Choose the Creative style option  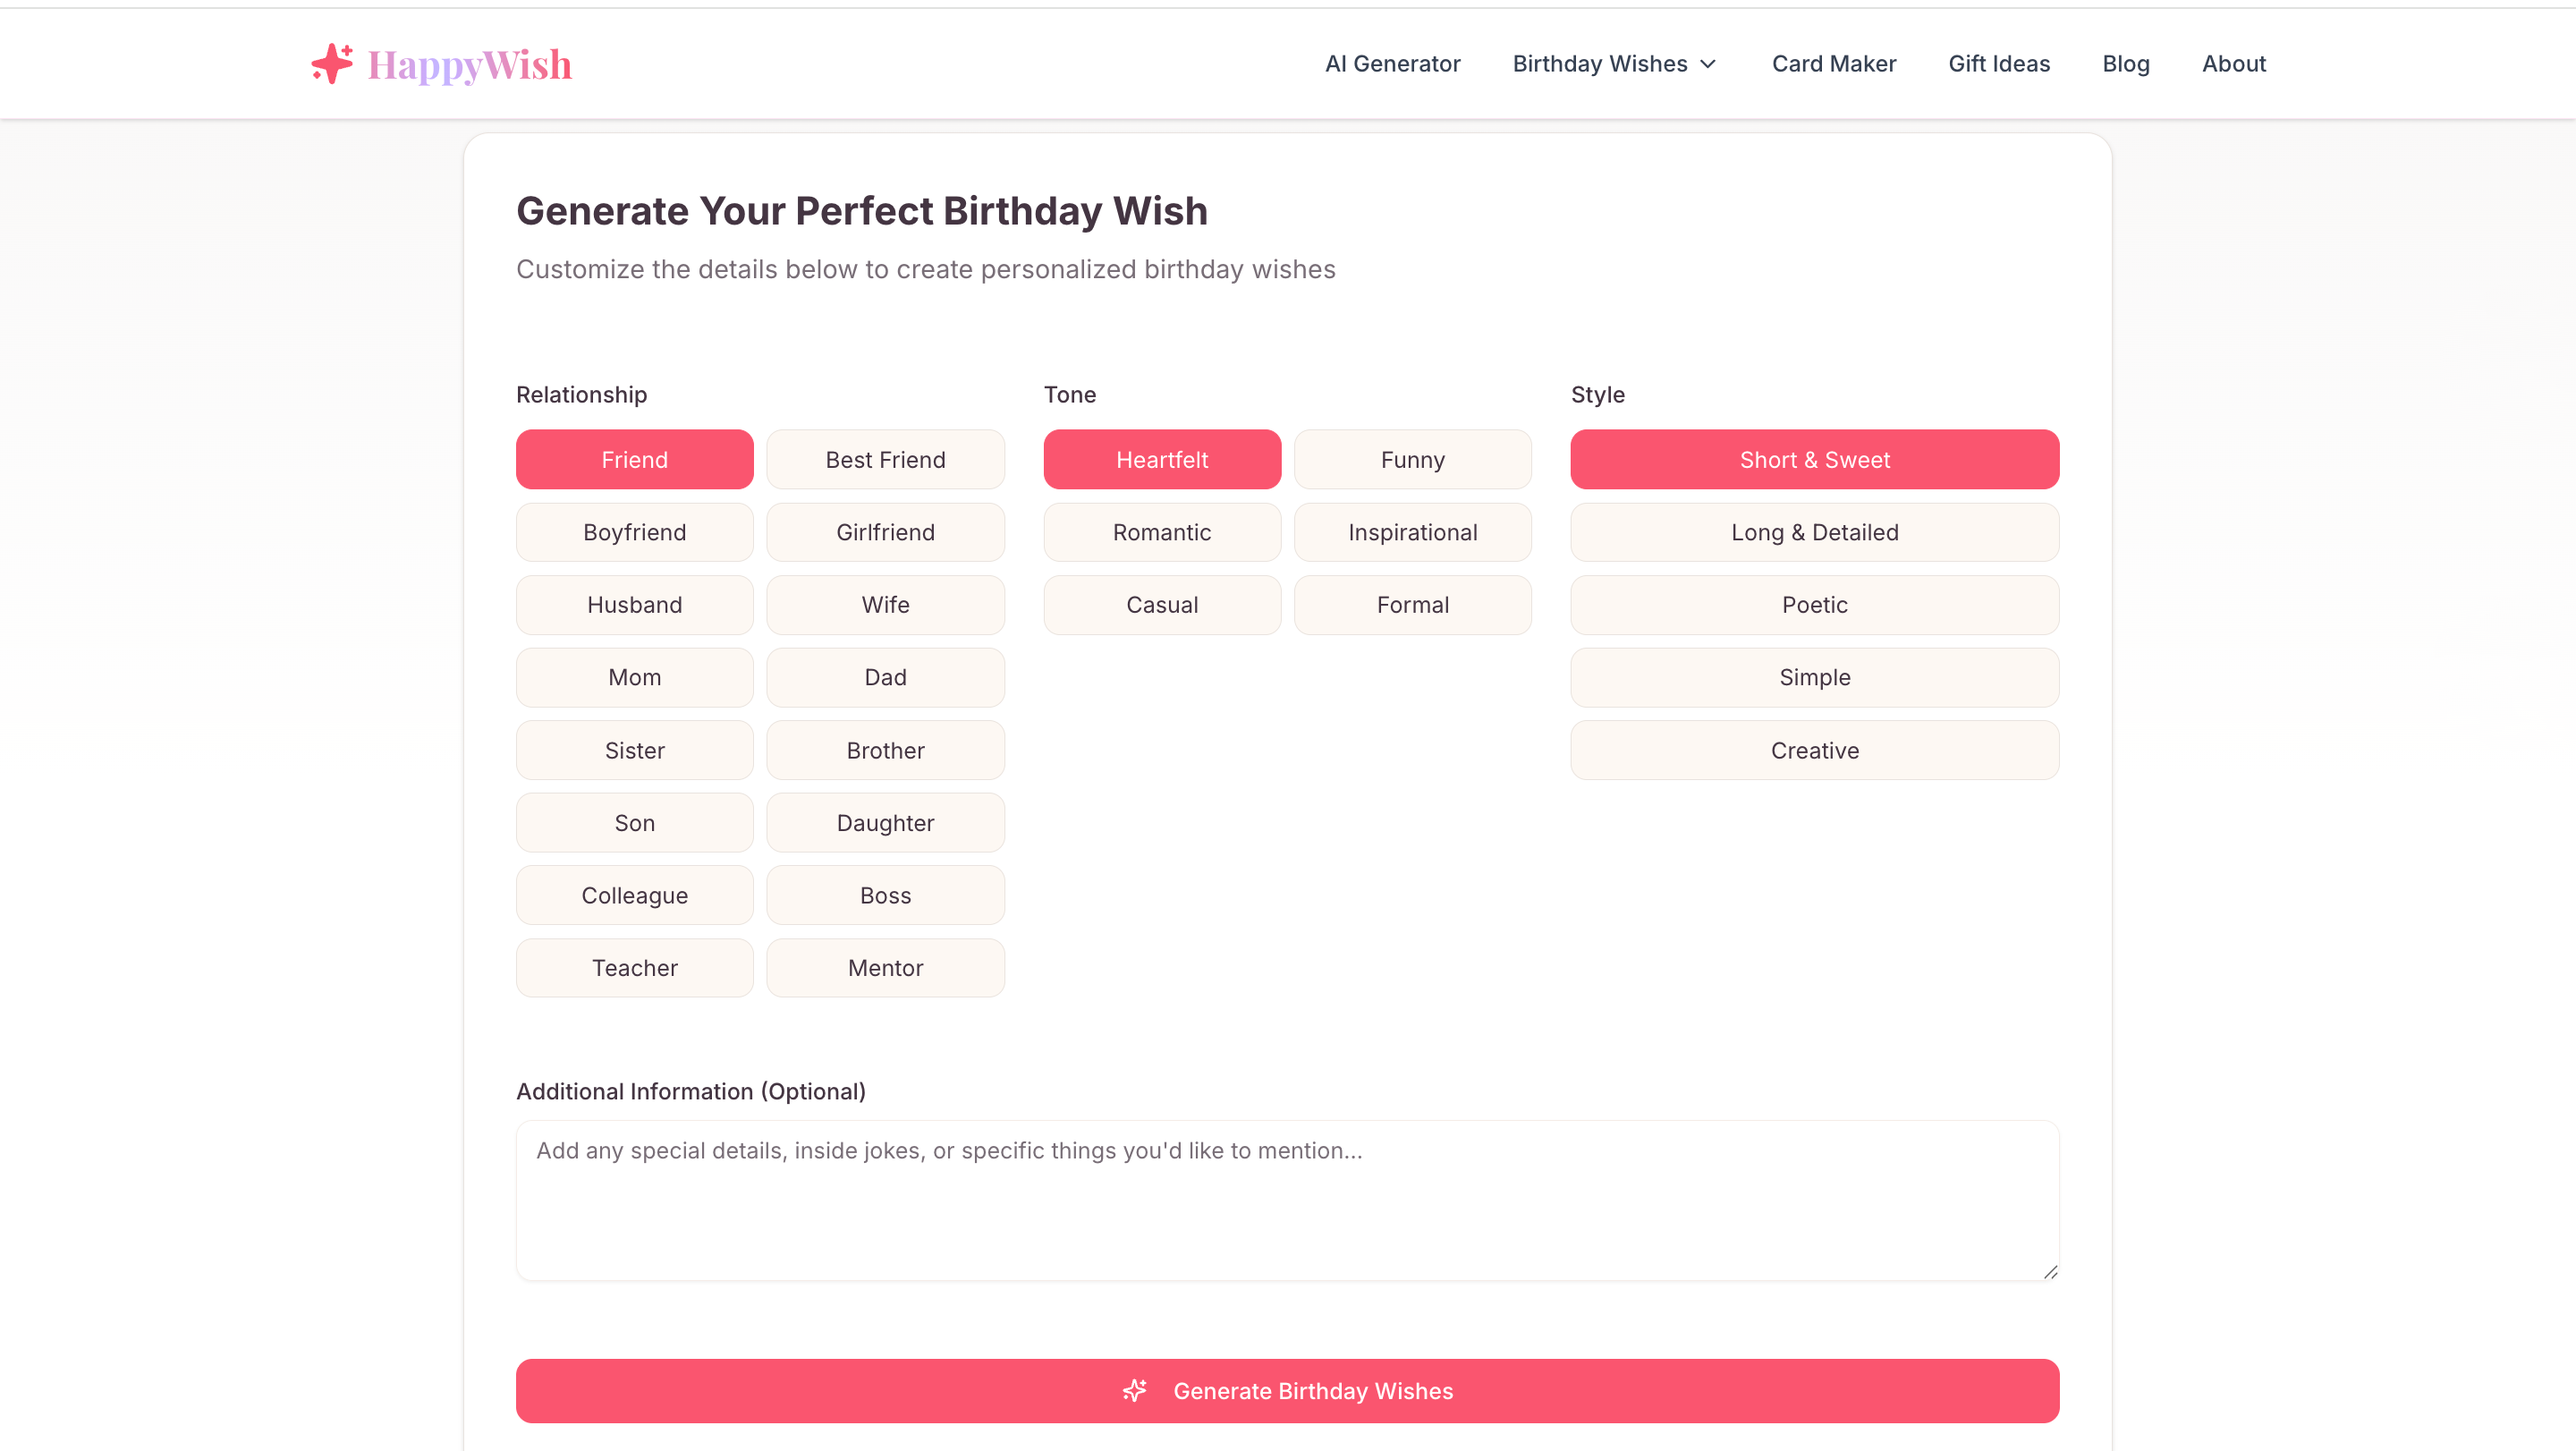click(x=1813, y=750)
